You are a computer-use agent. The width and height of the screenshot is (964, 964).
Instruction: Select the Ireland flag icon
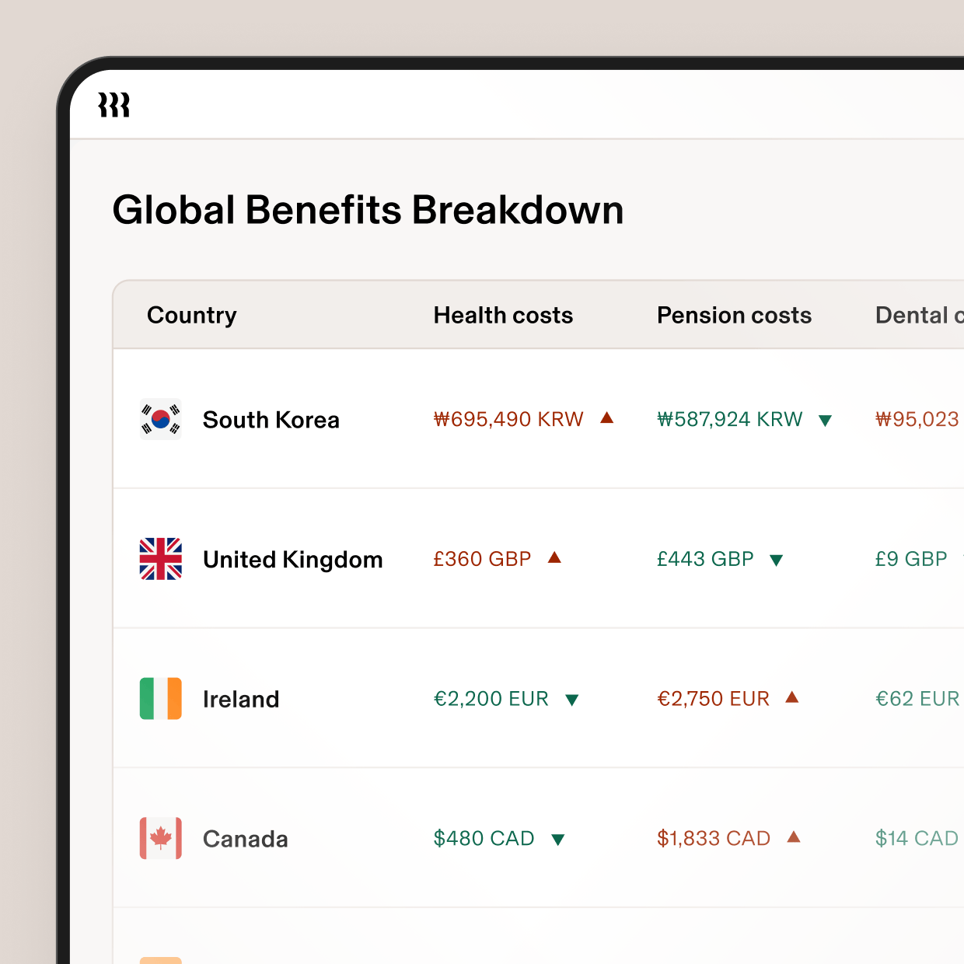tap(160, 699)
